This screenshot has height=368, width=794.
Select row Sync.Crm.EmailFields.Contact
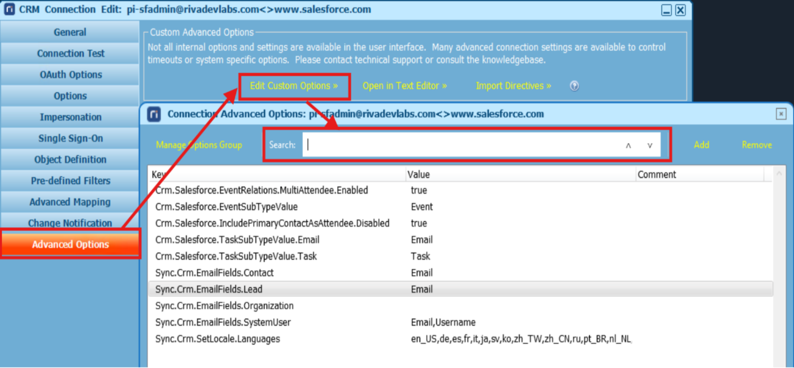(x=461, y=273)
